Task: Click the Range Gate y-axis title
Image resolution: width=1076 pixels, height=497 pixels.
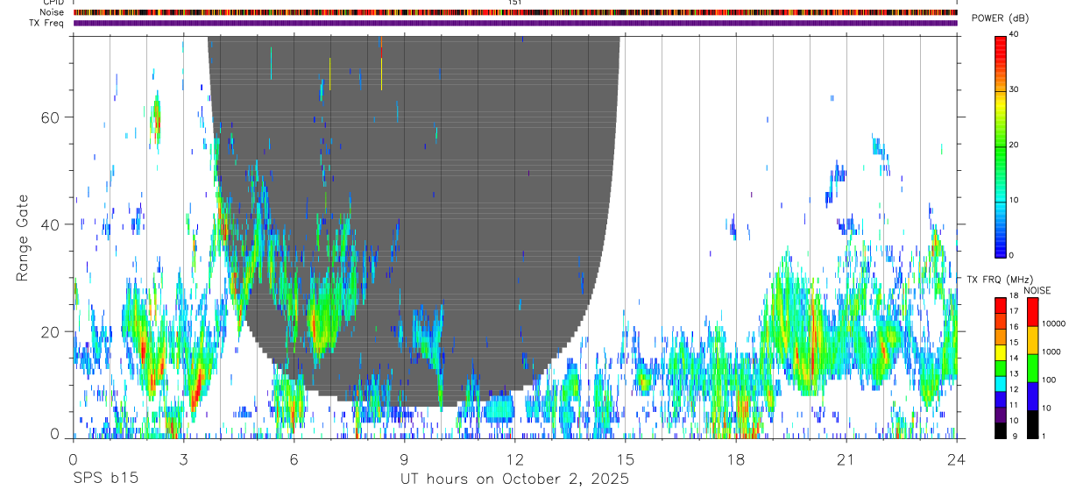Action: [22, 238]
